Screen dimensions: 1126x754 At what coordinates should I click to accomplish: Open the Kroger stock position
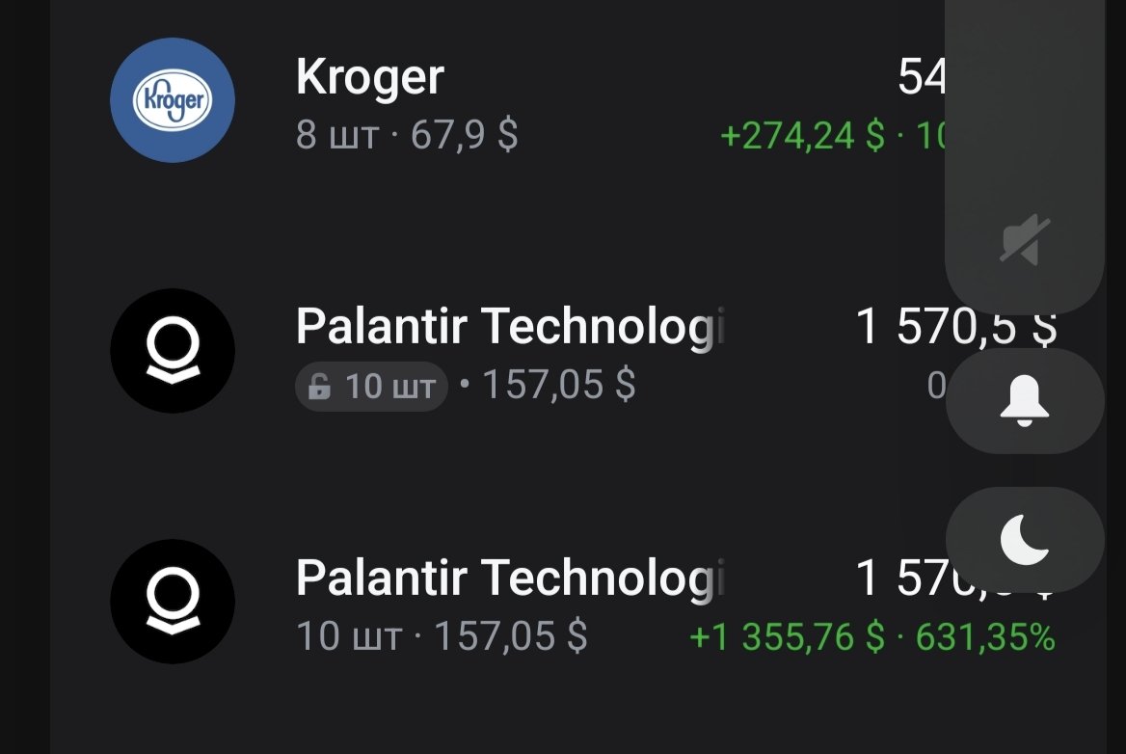pos(370,77)
